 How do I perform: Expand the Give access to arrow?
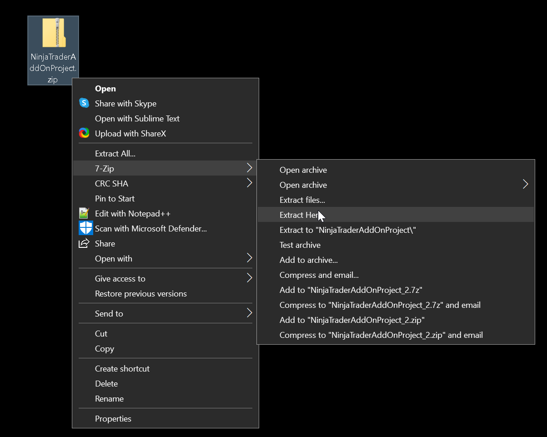[249, 278]
